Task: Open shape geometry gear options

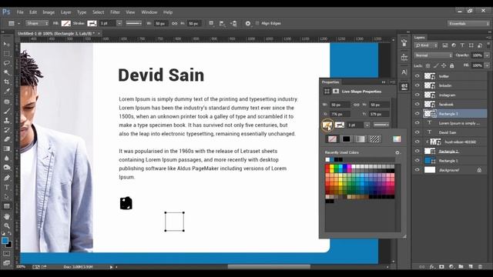Action: click(x=248, y=23)
